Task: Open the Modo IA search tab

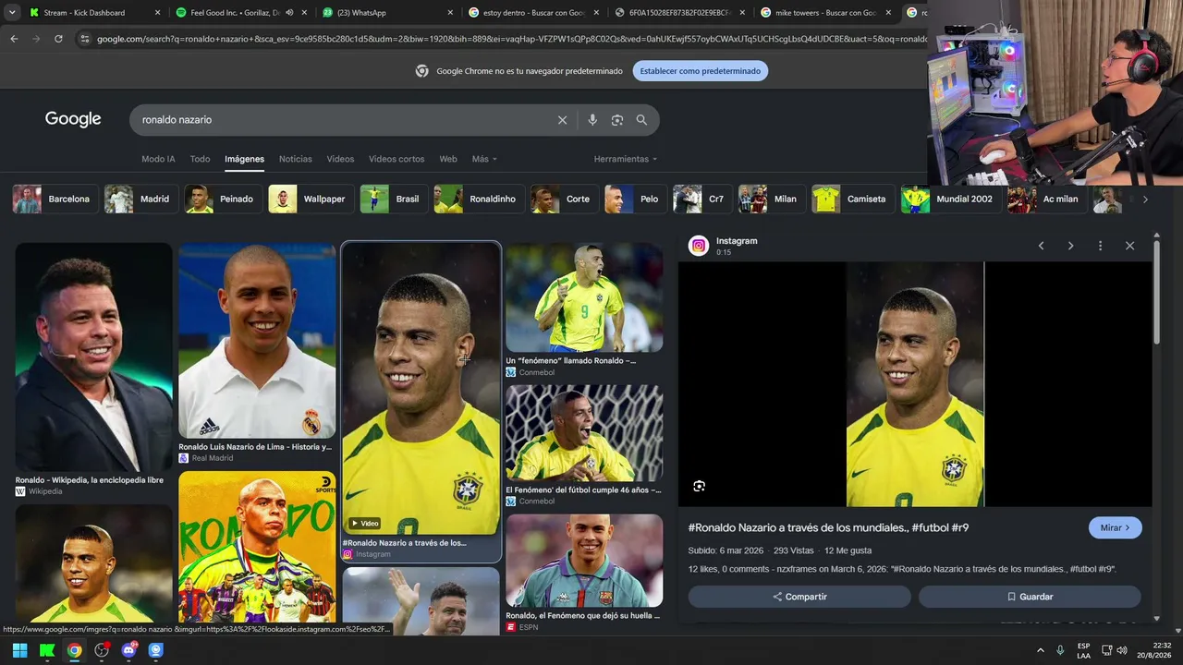Action: tap(158, 159)
